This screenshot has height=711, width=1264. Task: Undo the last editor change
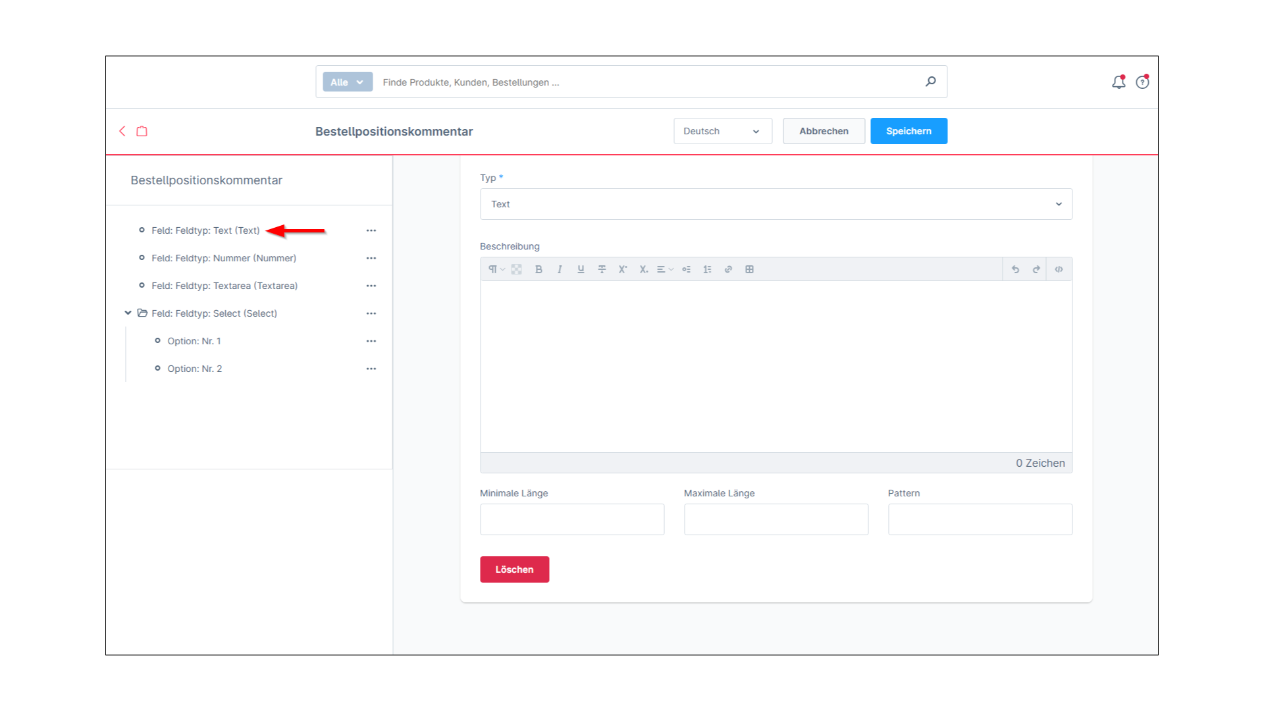(x=1015, y=269)
